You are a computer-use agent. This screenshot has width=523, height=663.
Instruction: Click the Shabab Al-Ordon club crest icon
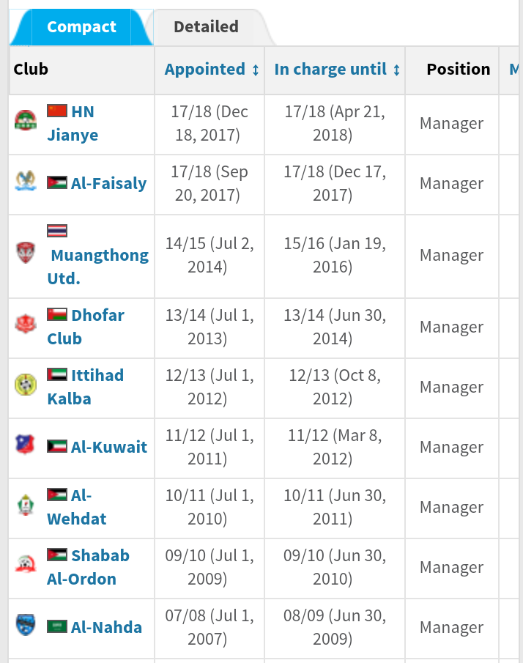pos(26,564)
